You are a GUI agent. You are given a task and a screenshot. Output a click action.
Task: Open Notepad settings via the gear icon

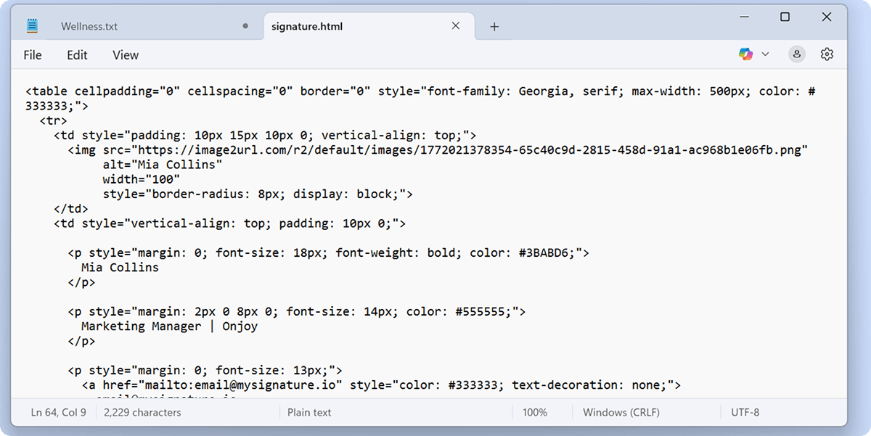tap(827, 54)
